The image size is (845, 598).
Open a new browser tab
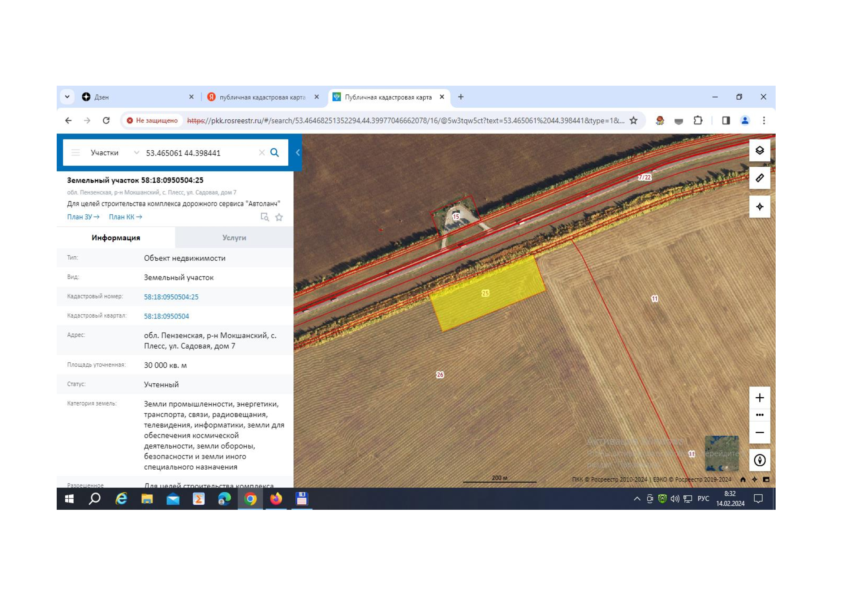click(460, 97)
